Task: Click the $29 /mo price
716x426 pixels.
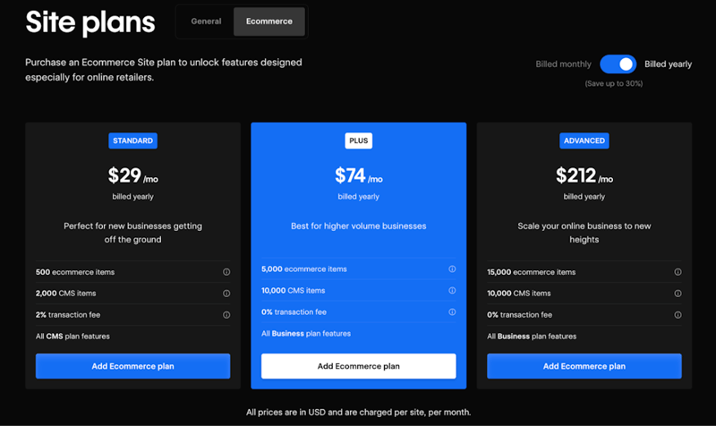Action: pyautogui.click(x=132, y=175)
